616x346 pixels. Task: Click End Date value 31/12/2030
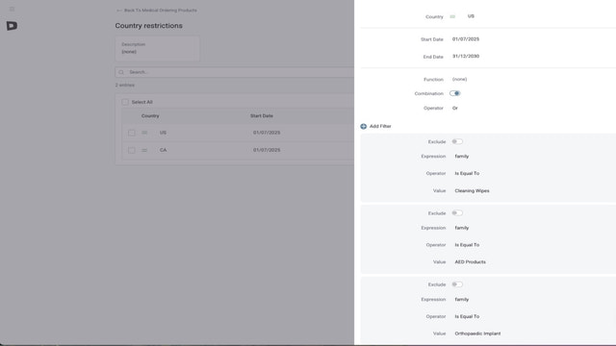466,56
